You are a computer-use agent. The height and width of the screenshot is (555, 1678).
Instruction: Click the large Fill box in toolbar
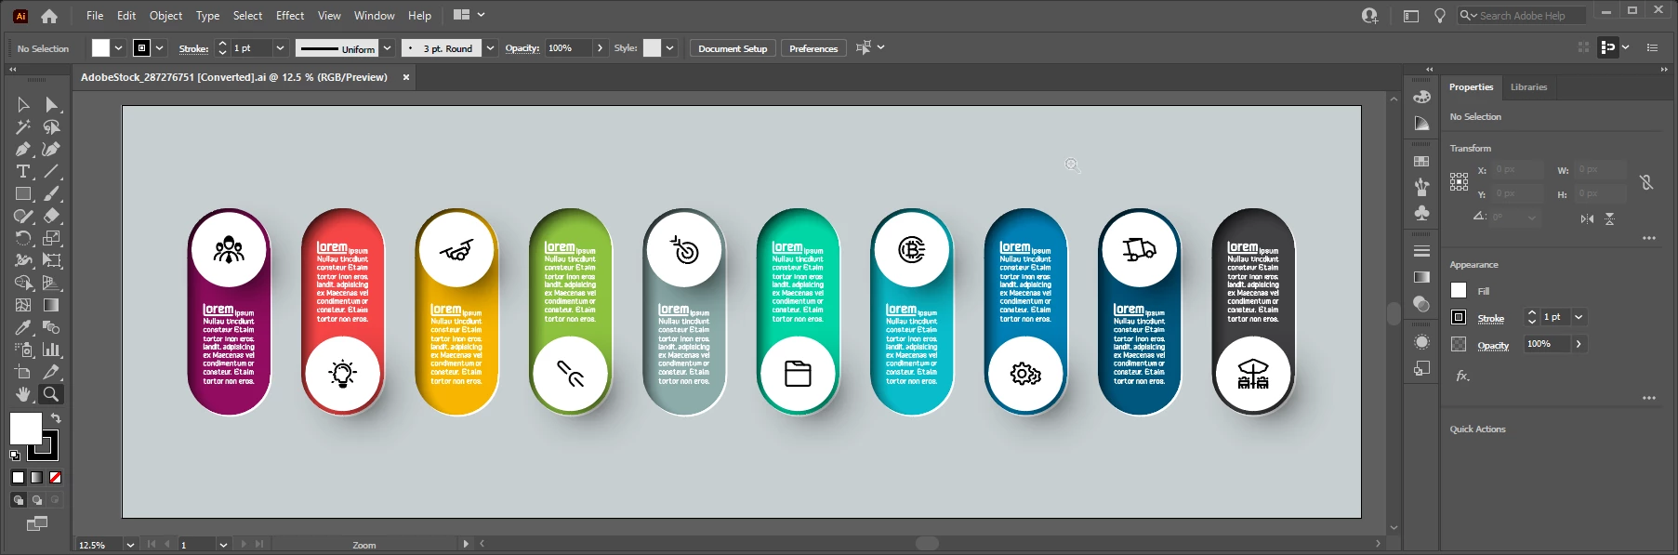click(25, 429)
